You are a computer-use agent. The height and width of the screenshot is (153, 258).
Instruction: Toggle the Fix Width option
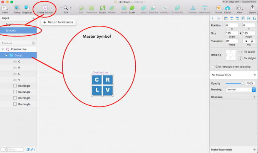[240, 52]
